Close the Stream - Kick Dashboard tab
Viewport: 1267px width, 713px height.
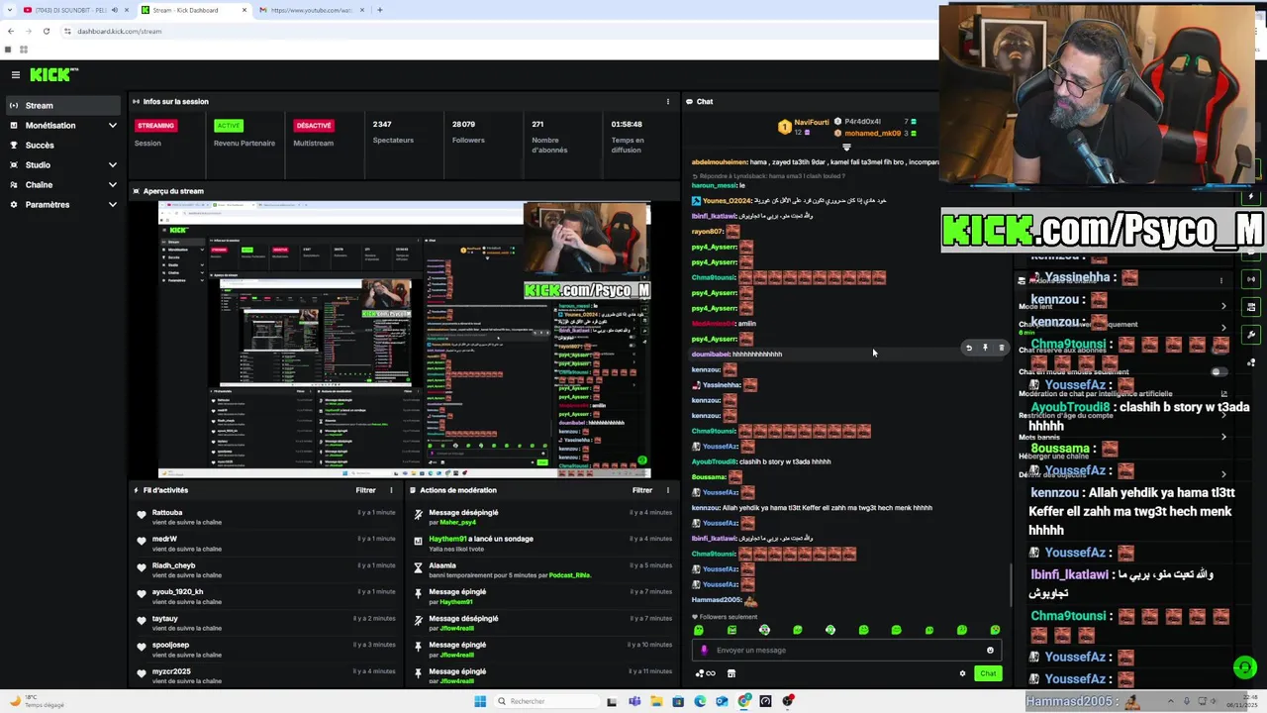pos(244,10)
